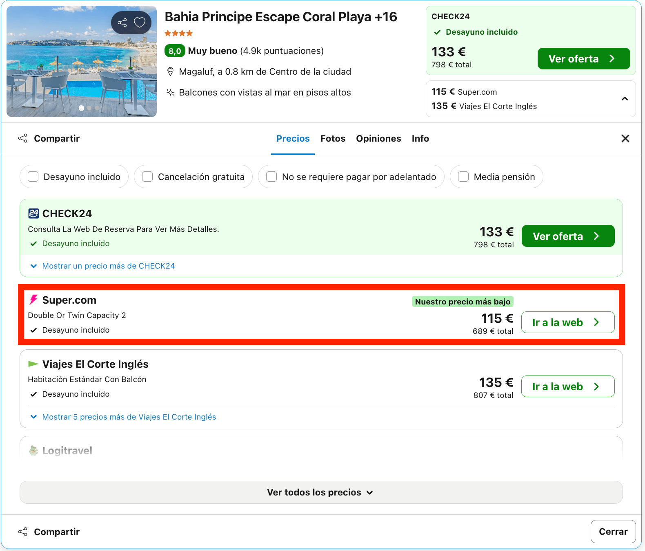Click the 115 € Super.com summary price
The image size is (645, 551).
[464, 92]
